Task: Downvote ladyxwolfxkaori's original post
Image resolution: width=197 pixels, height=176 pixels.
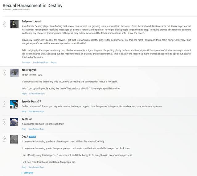Action: point(4,27)
